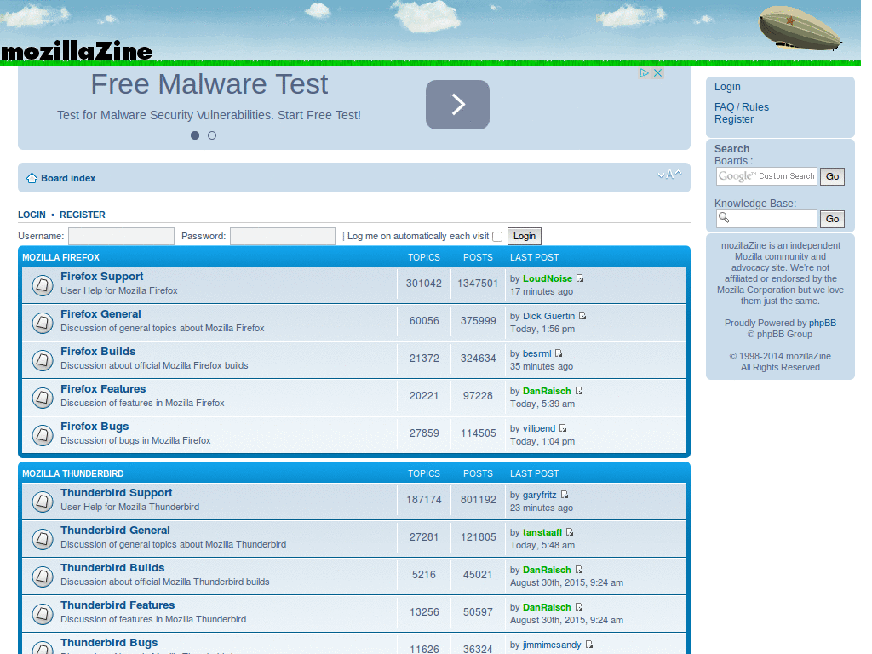Image resolution: width=872 pixels, height=654 pixels.
Task: Click the Login button
Action: click(x=524, y=237)
